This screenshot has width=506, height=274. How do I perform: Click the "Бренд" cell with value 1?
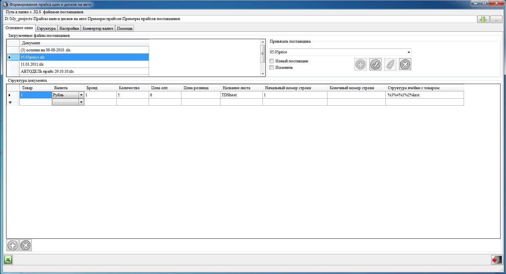(100, 95)
